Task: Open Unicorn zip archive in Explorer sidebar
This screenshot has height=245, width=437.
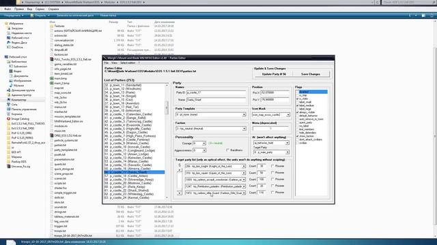Action: click(18, 166)
